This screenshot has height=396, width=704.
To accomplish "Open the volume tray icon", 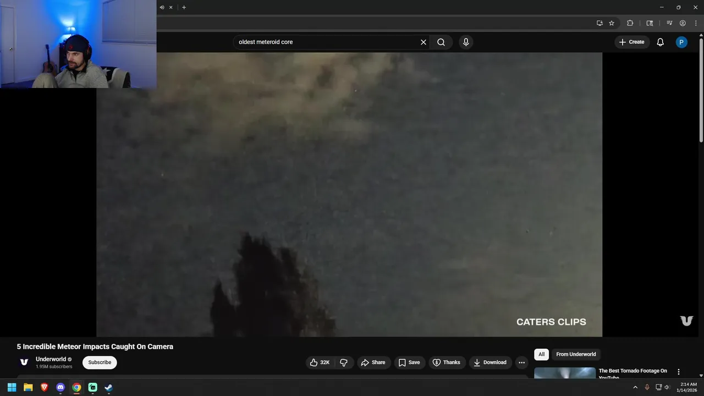I will pyautogui.click(x=667, y=387).
